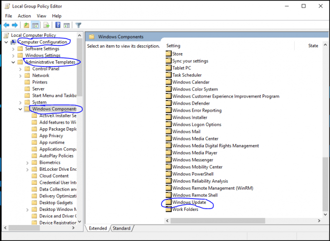Select the Windows Update folder

[189, 202]
